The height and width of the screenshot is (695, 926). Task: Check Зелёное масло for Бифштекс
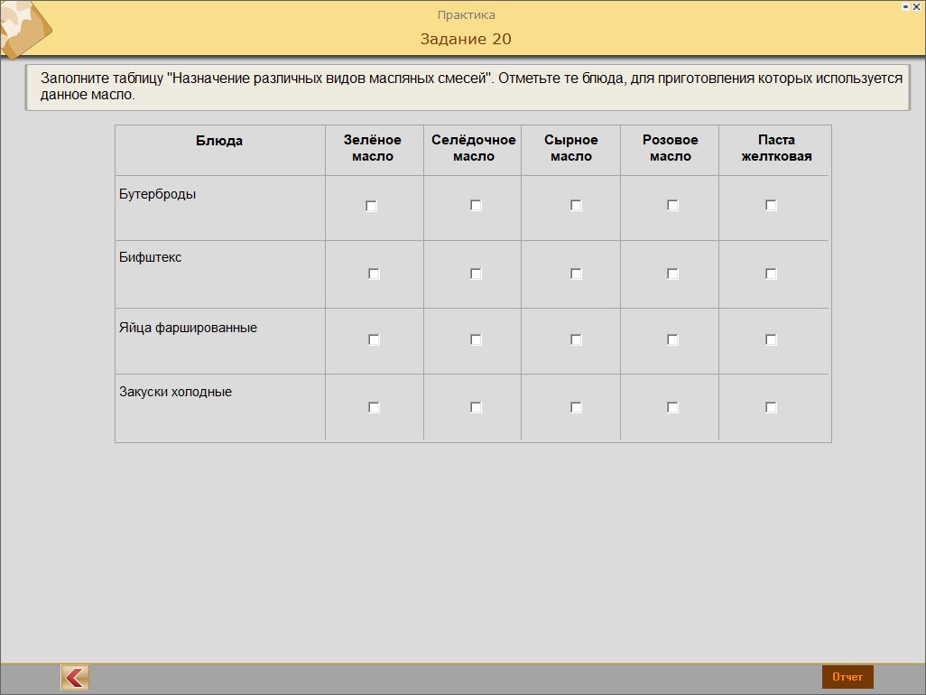374,273
